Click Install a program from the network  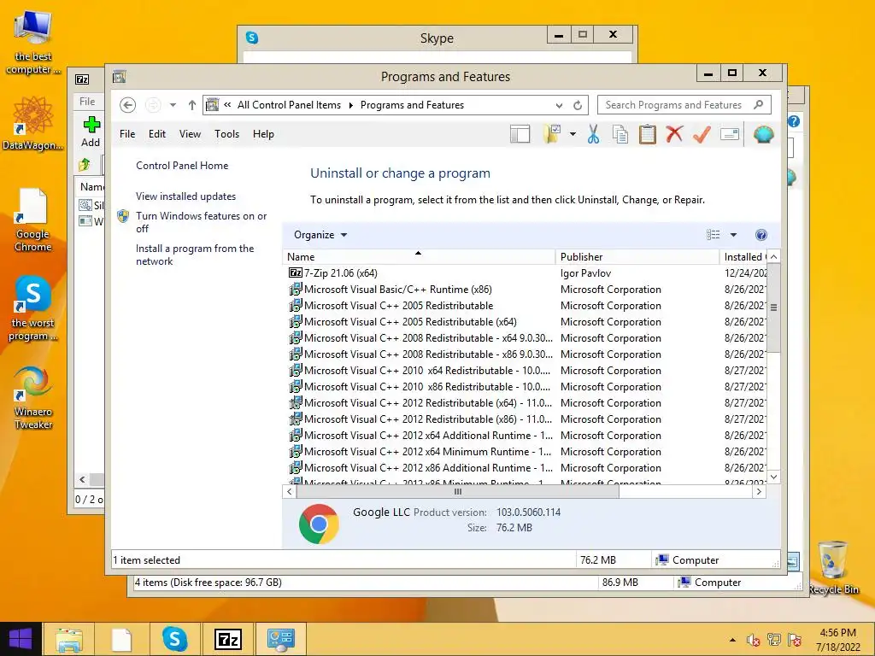point(195,255)
